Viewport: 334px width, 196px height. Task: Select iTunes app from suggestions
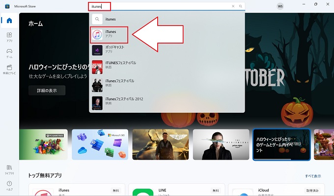pyautogui.click(x=167, y=34)
